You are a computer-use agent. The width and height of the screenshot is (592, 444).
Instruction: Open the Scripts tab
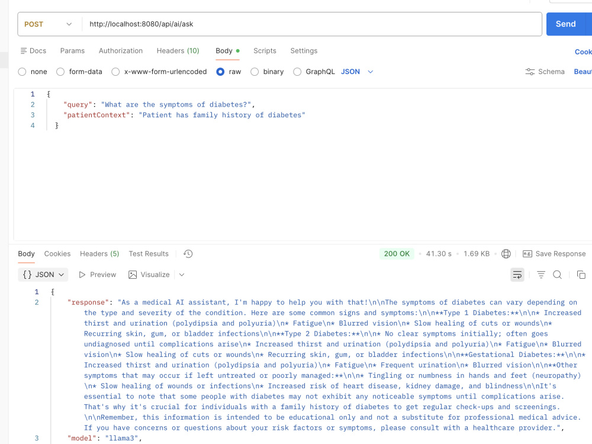(x=265, y=50)
